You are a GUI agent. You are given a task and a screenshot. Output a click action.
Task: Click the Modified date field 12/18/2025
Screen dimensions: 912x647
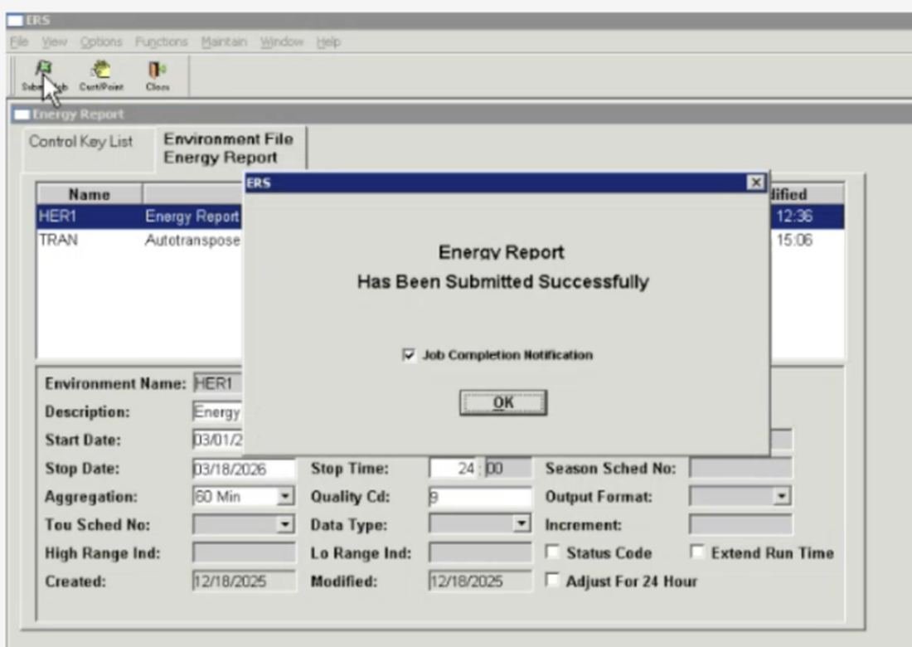[480, 581]
